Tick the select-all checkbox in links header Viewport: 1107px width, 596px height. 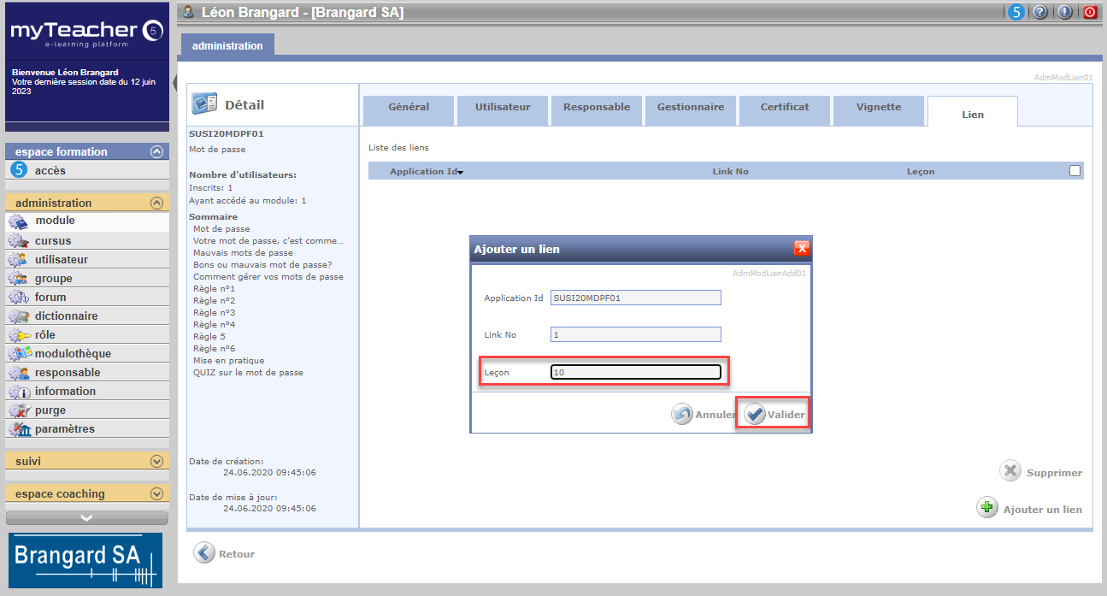tap(1075, 171)
